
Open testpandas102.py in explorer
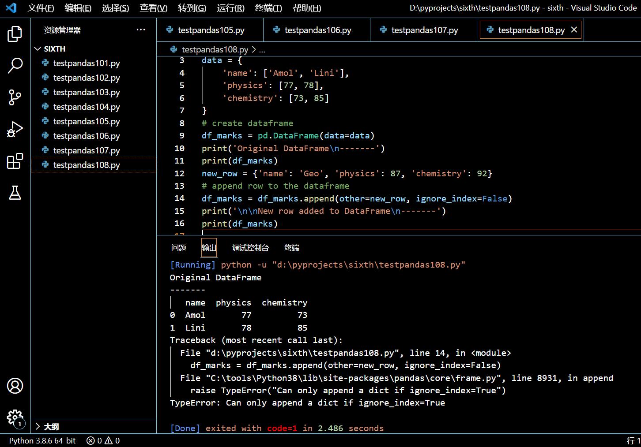click(x=94, y=78)
